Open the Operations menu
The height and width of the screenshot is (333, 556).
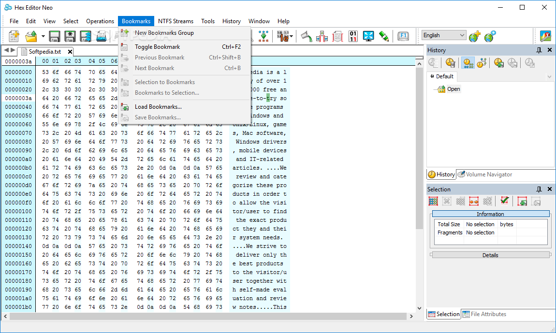tap(100, 21)
